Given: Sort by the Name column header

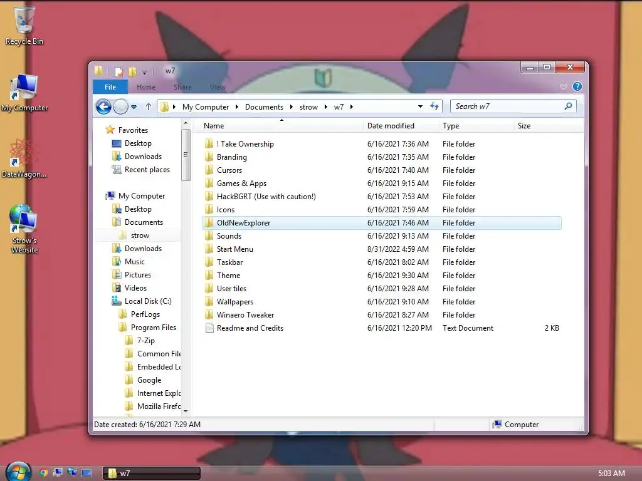Looking at the screenshot, I should (278, 125).
